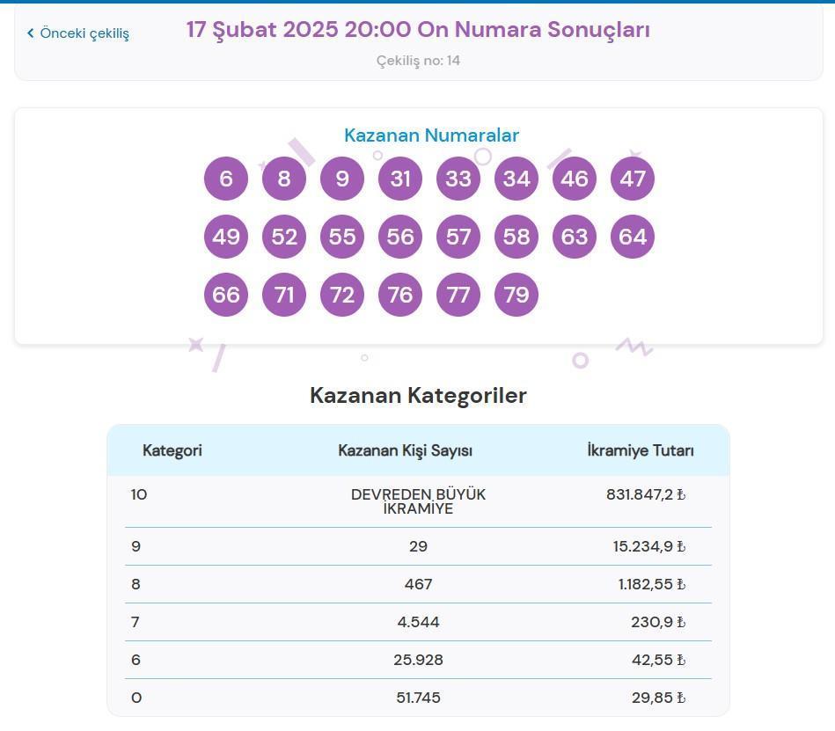Expand the previous draw navigation chevron

[31, 33]
